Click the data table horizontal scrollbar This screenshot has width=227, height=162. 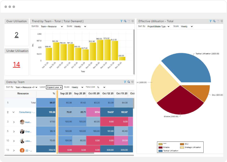pyautogui.click(x=76, y=153)
